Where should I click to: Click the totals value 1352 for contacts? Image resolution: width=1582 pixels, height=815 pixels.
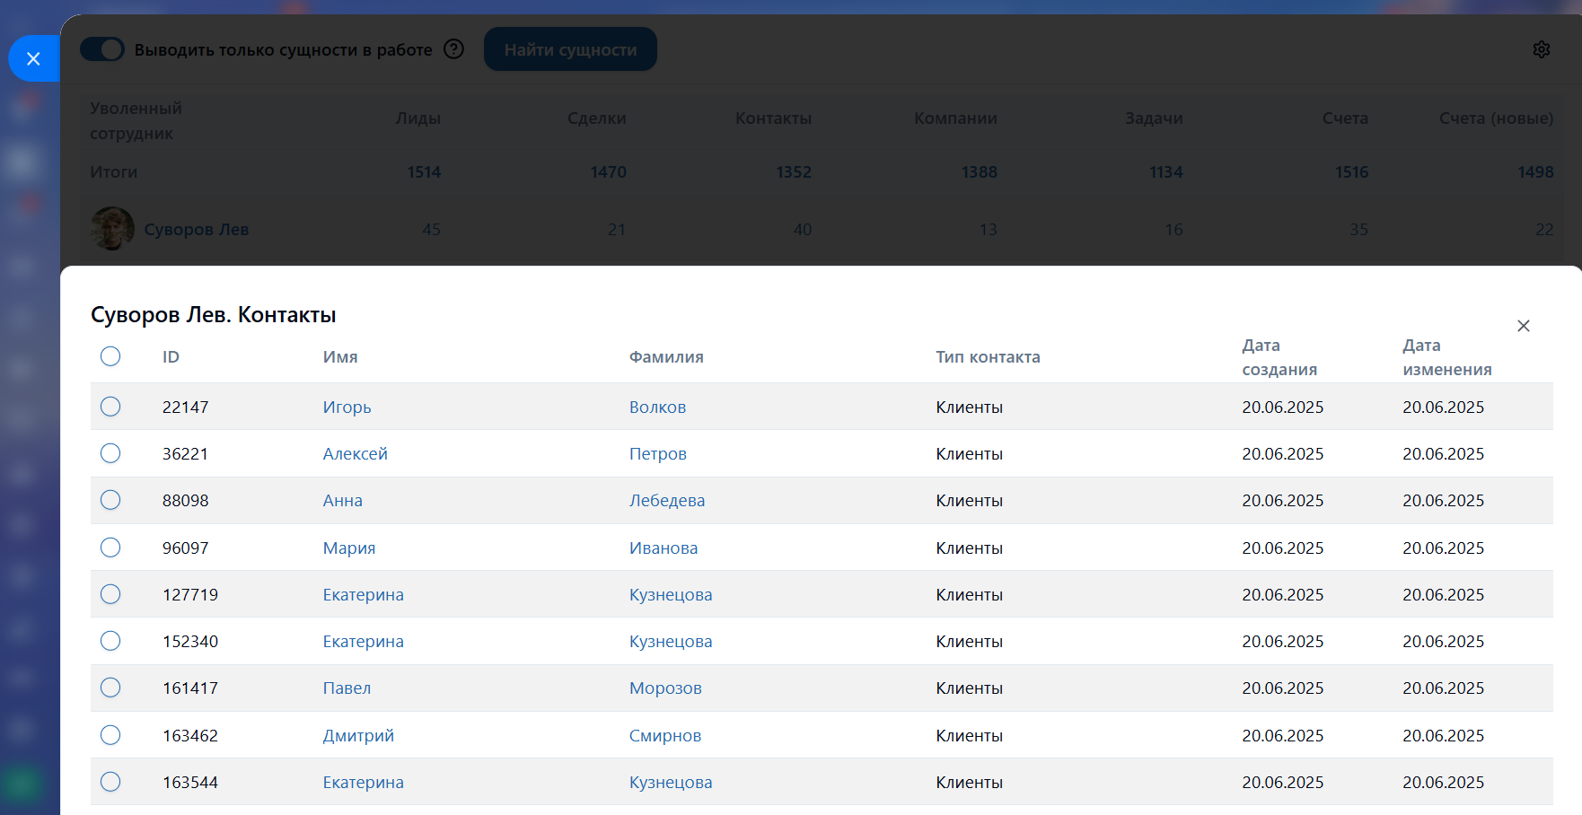[x=794, y=171]
